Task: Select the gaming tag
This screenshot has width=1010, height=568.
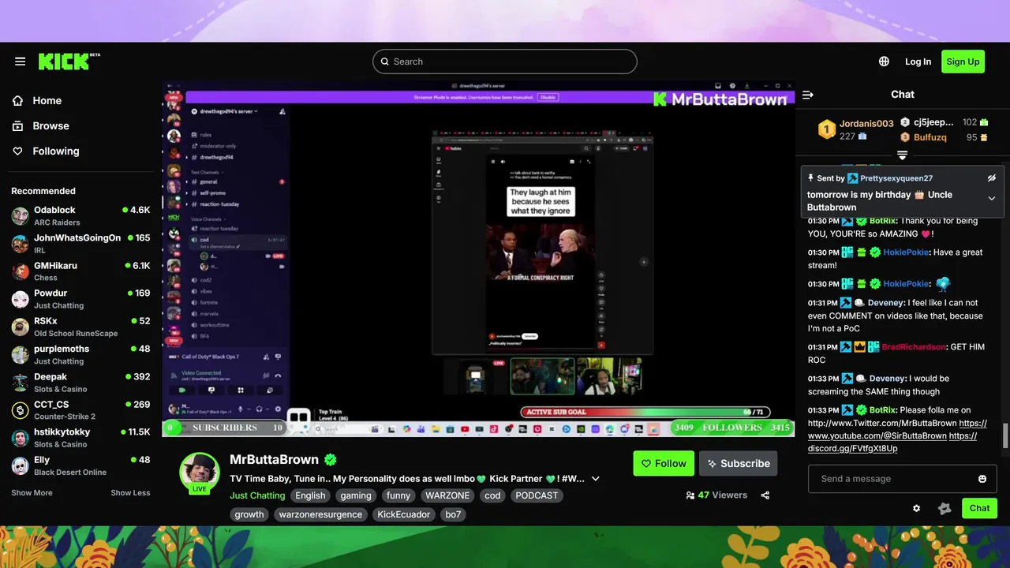Action: (356, 495)
